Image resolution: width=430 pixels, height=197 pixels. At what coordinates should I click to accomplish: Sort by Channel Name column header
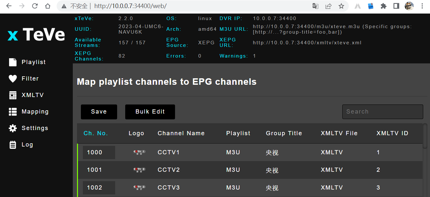181,133
